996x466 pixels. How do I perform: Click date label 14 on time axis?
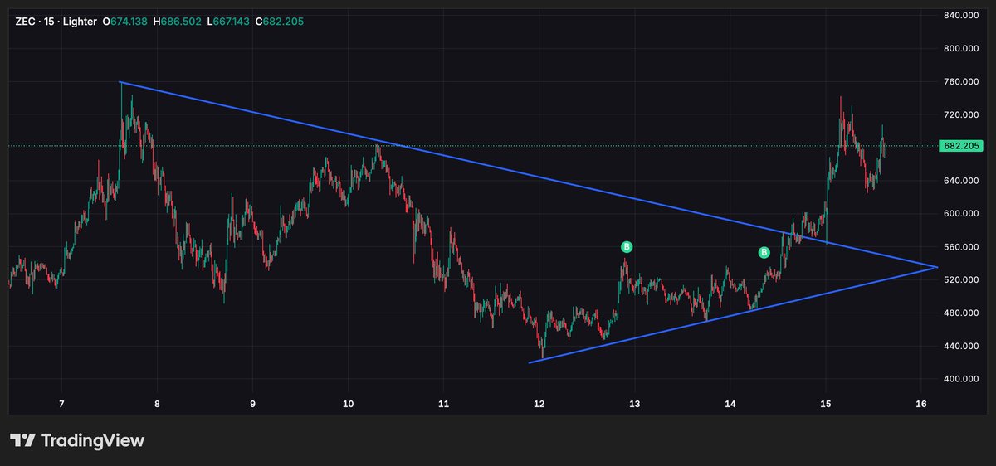(730, 404)
